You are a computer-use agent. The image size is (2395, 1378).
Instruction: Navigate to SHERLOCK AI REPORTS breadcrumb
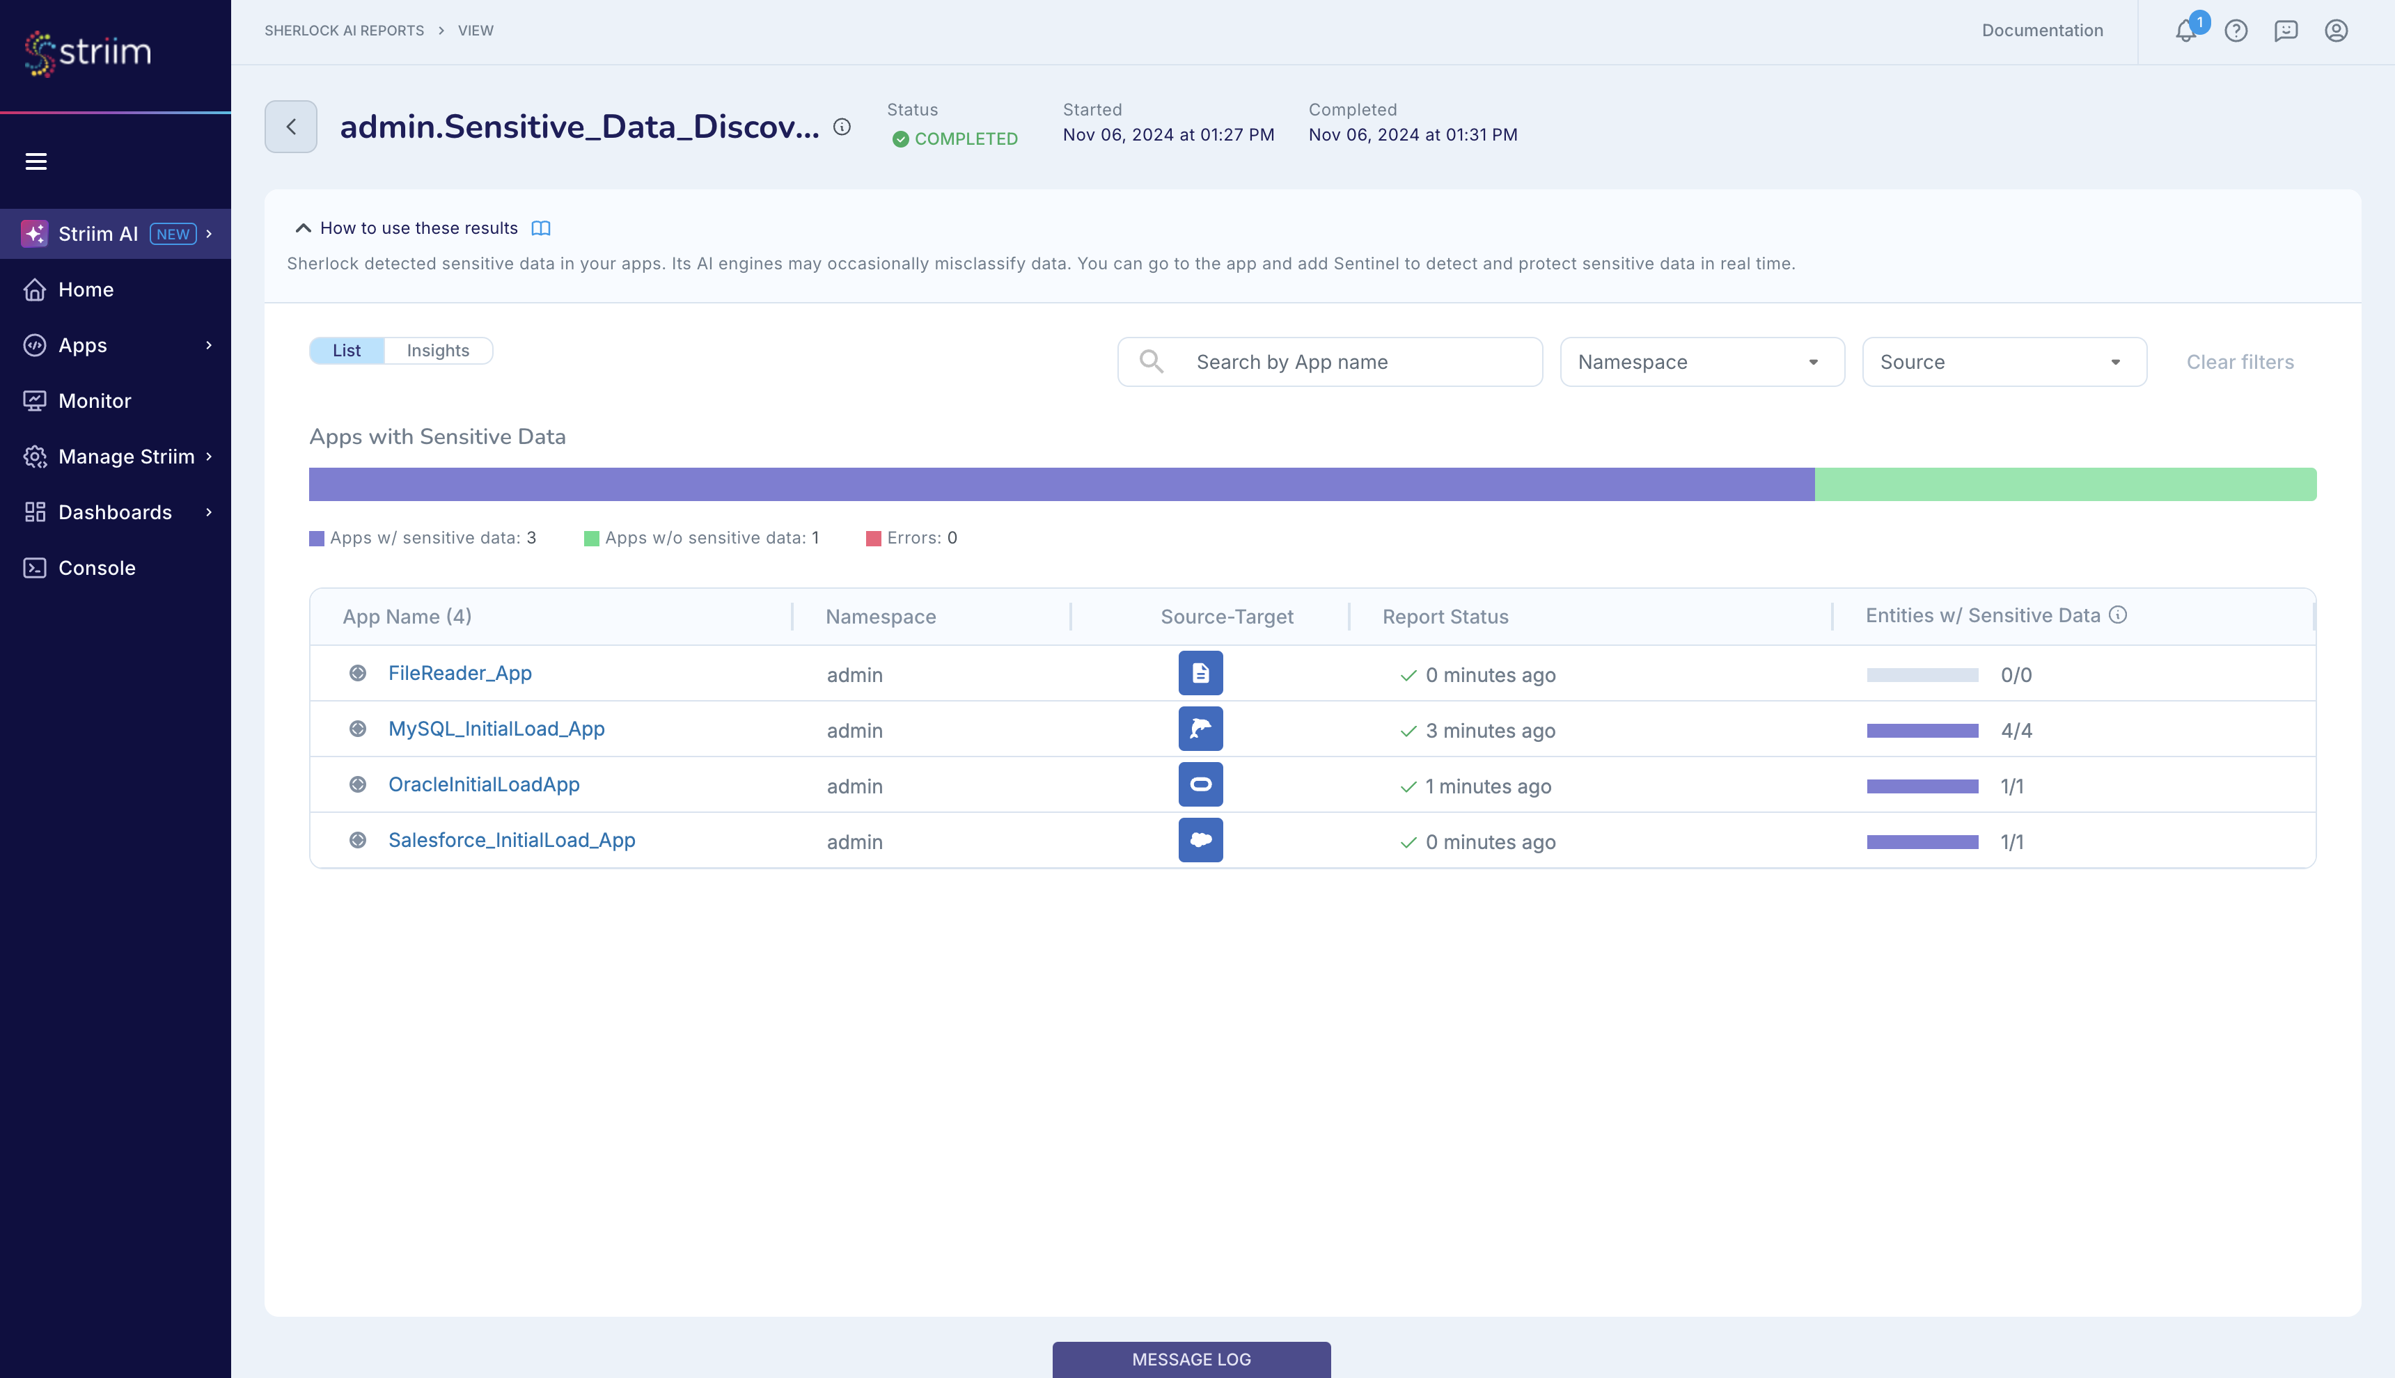coord(344,29)
